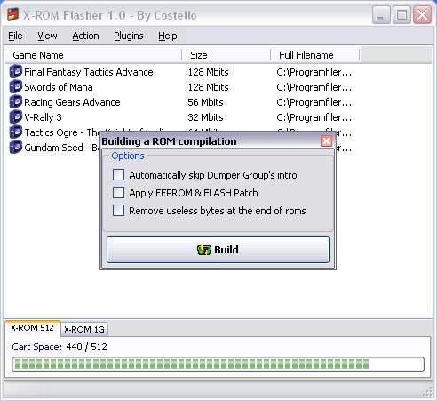Click the Final Fantasy Tactics Advance ROM icon
Screen dimensions: 437x401
point(16,72)
